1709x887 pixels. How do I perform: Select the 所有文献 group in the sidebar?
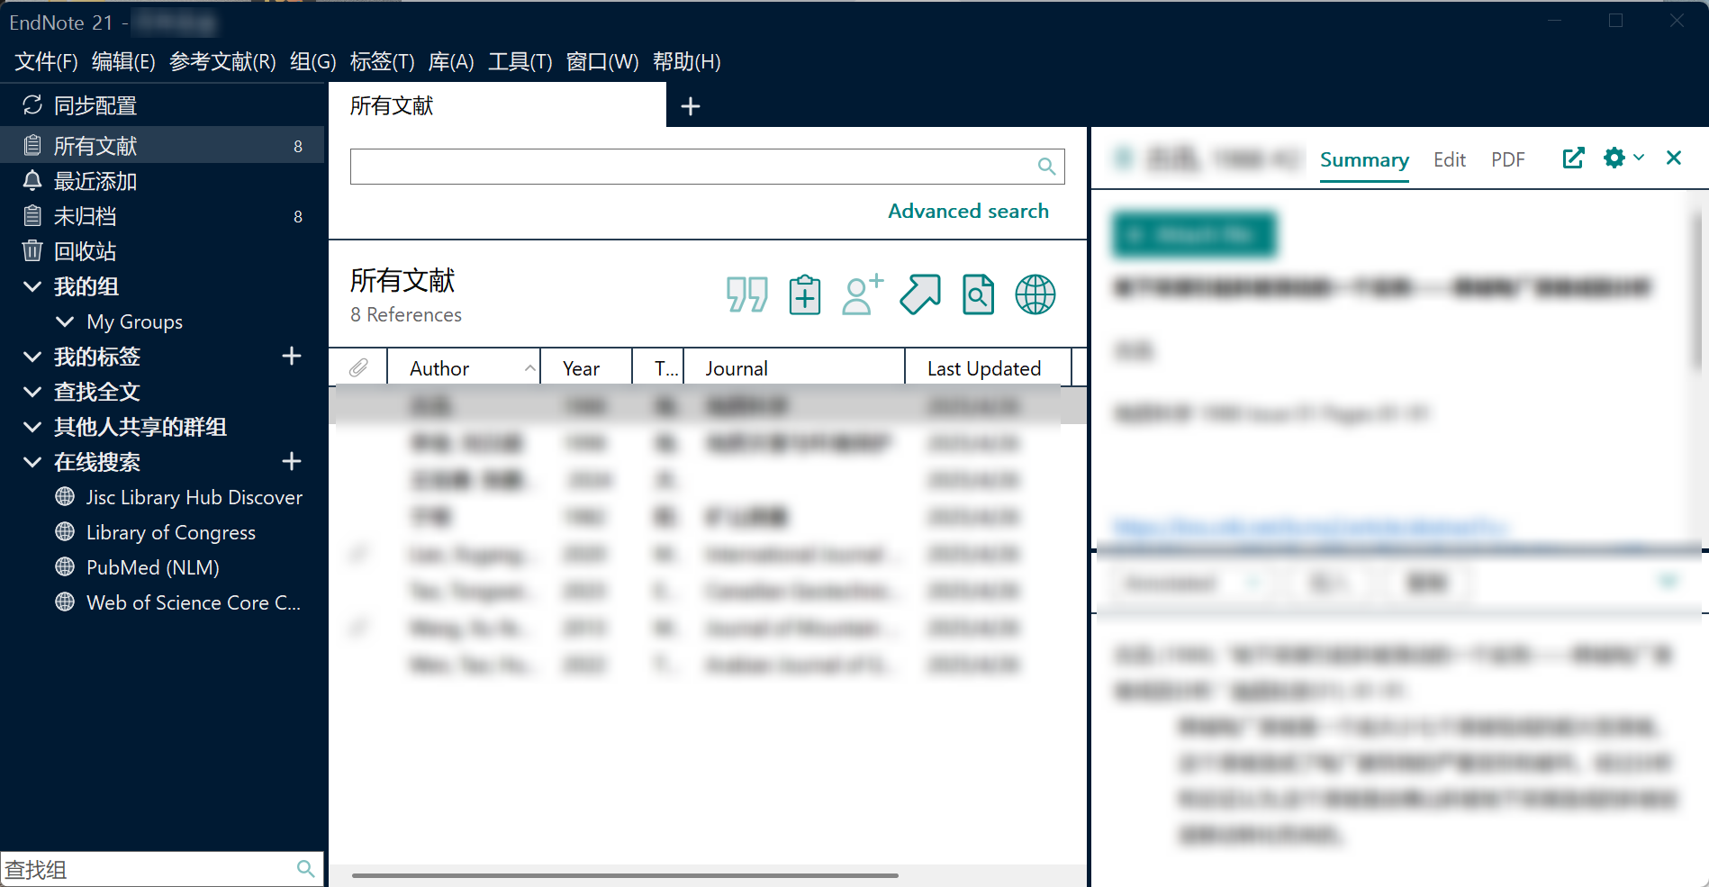click(x=162, y=146)
